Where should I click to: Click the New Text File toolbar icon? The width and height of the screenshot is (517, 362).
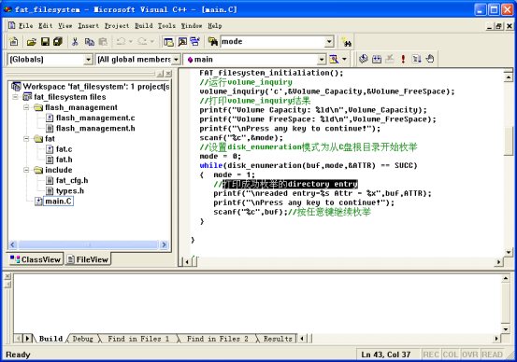point(14,42)
